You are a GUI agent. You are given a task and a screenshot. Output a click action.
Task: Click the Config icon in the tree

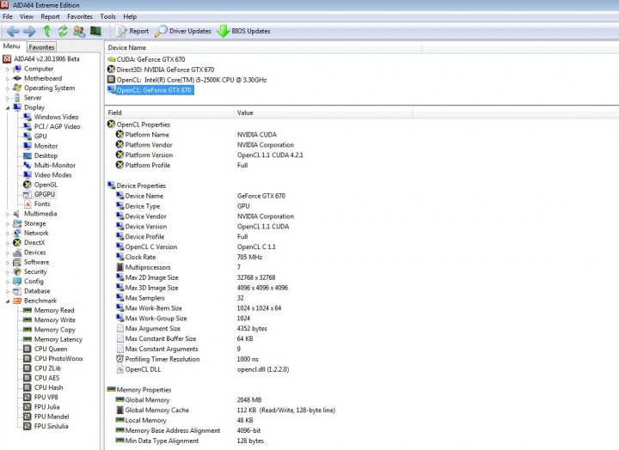point(17,281)
